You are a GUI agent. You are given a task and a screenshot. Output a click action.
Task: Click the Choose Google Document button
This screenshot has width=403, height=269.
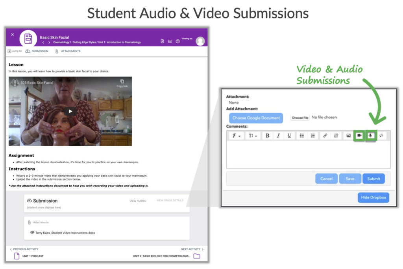click(256, 118)
